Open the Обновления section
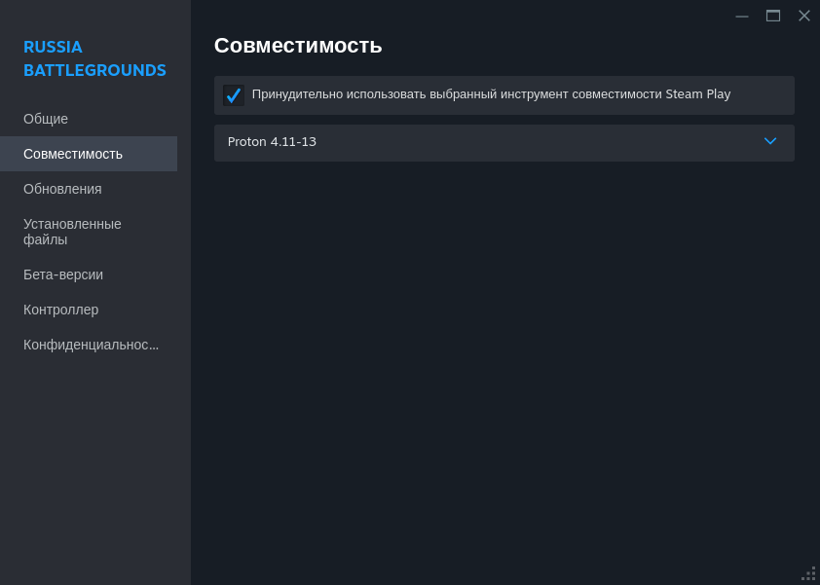This screenshot has width=820, height=585. 62,189
